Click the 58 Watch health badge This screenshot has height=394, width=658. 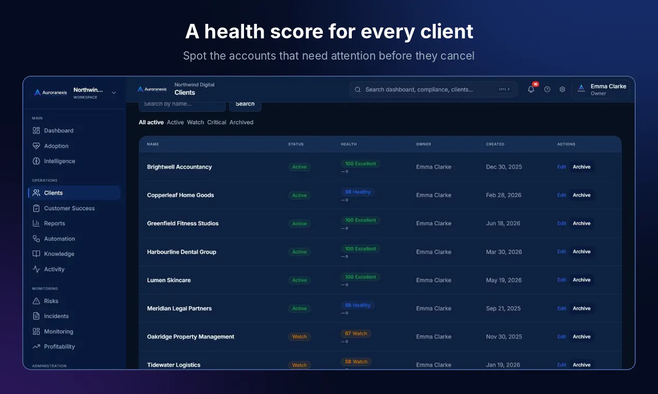(x=356, y=362)
